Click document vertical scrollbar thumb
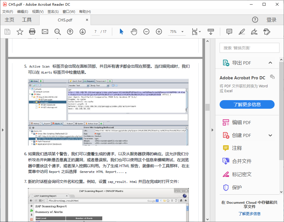The height and width of the screenshot is (222, 284). [x=208, y=107]
